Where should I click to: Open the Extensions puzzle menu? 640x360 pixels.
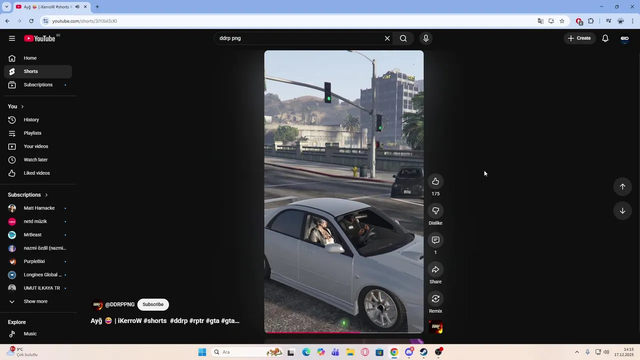click(x=591, y=21)
